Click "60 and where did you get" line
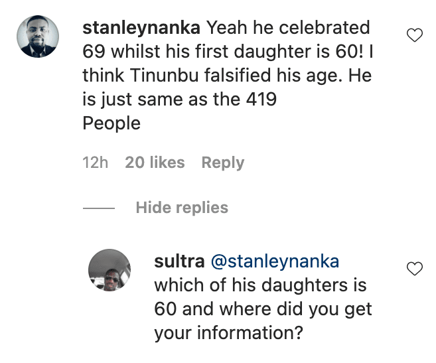The image size is (436, 363). pos(263,309)
